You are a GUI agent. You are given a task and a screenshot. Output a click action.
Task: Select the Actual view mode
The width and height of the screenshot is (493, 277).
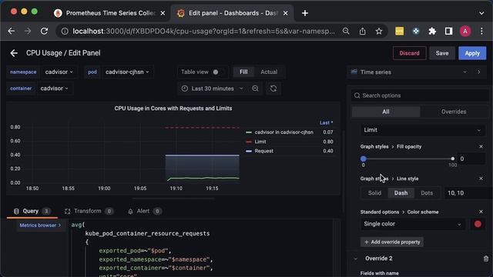click(269, 72)
